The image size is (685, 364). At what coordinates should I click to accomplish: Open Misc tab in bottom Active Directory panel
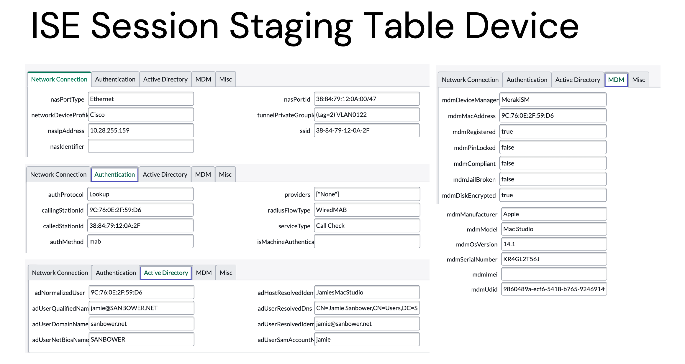pyautogui.click(x=226, y=273)
